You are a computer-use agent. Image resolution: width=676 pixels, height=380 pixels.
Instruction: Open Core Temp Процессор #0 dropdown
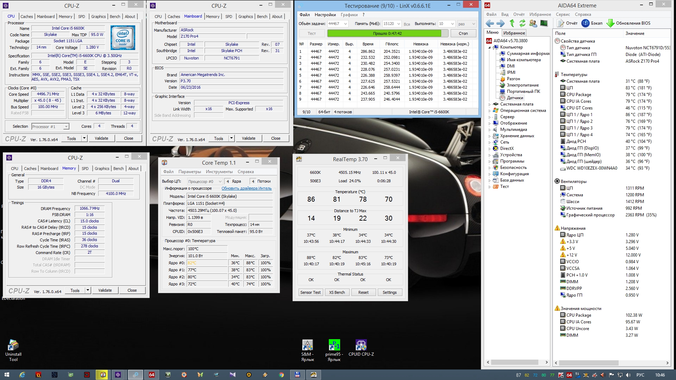click(x=220, y=182)
